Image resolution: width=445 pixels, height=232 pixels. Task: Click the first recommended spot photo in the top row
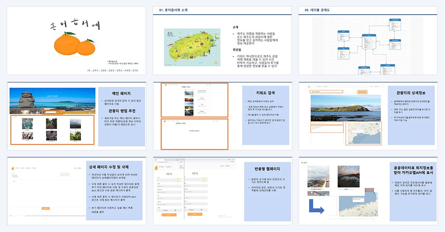click(x=28, y=124)
